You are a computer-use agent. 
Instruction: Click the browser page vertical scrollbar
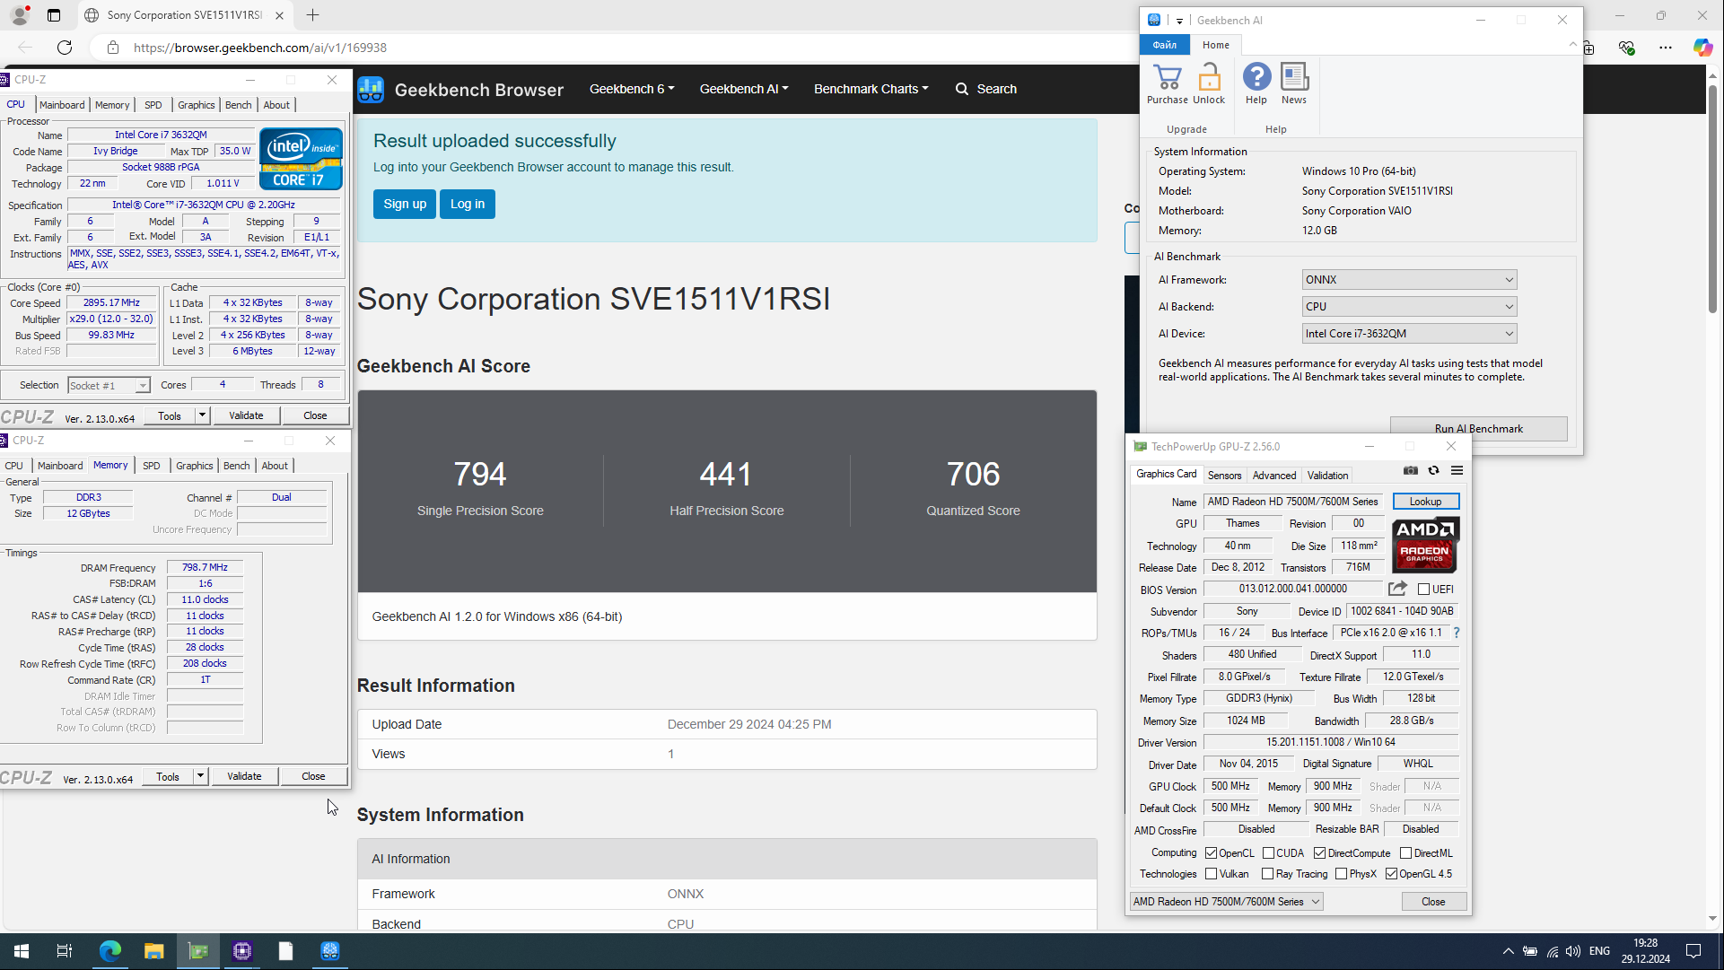(x=1712, y=199)
